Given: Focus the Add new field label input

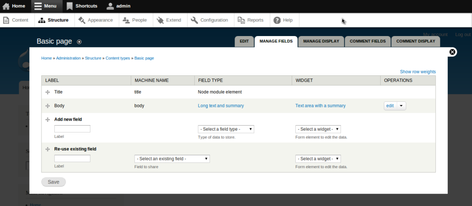Looking at the screenshot, I should click(x=72, y=129).
